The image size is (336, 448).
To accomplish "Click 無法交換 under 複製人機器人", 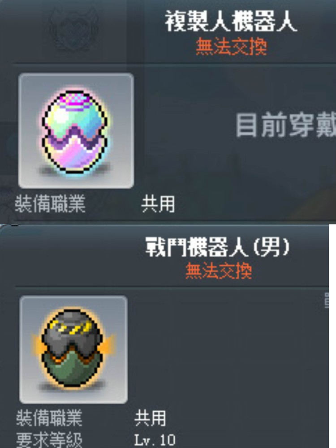I will coord(232,47).
